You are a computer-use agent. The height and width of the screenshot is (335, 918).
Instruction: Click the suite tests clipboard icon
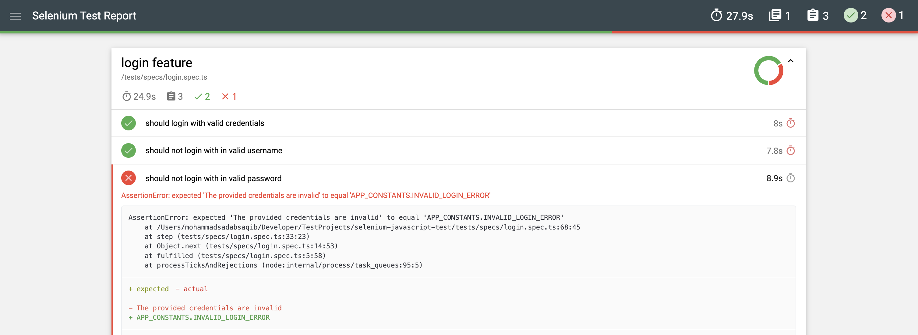(x=171, y=96)
